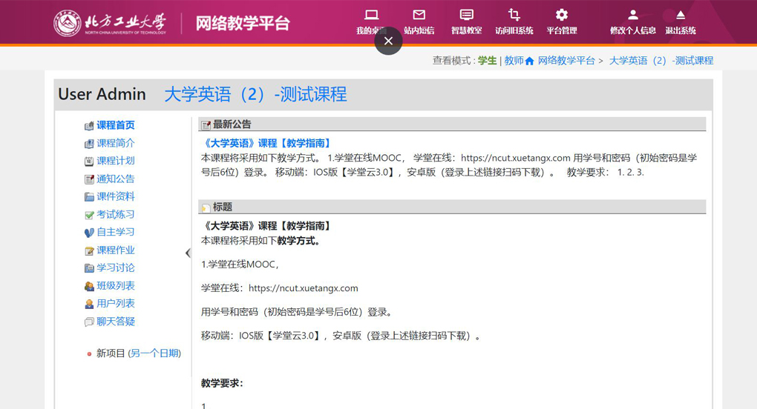Open 课程简介 in the sidebar menu
Viewport: 757px width, 409px height.
[x=115, y=143]
